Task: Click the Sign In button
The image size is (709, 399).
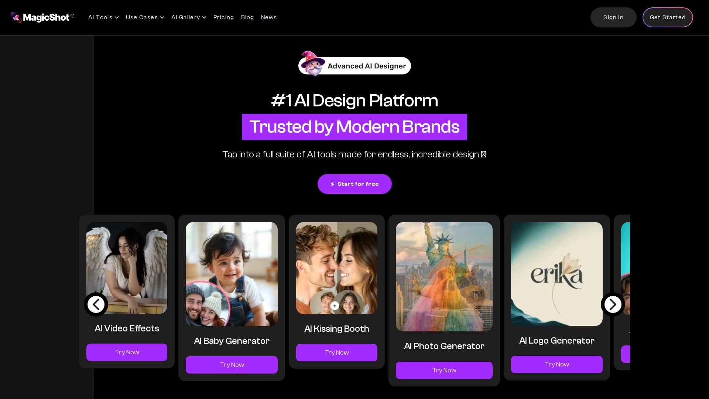Action: [613, 17]
